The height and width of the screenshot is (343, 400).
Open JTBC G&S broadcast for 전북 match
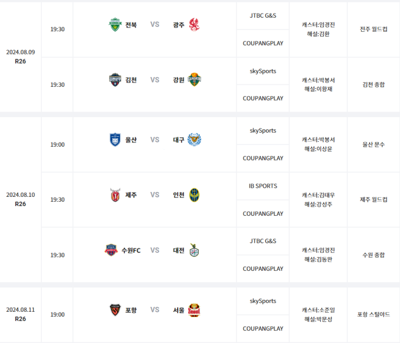[x=263, y=16]
